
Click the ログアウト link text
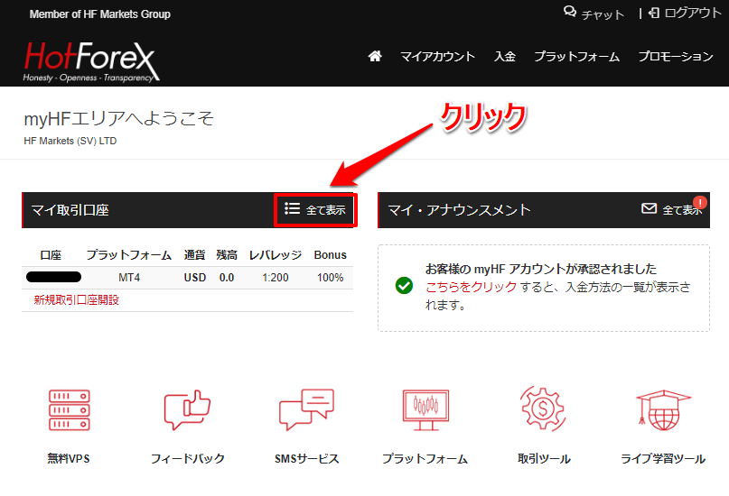693,13
